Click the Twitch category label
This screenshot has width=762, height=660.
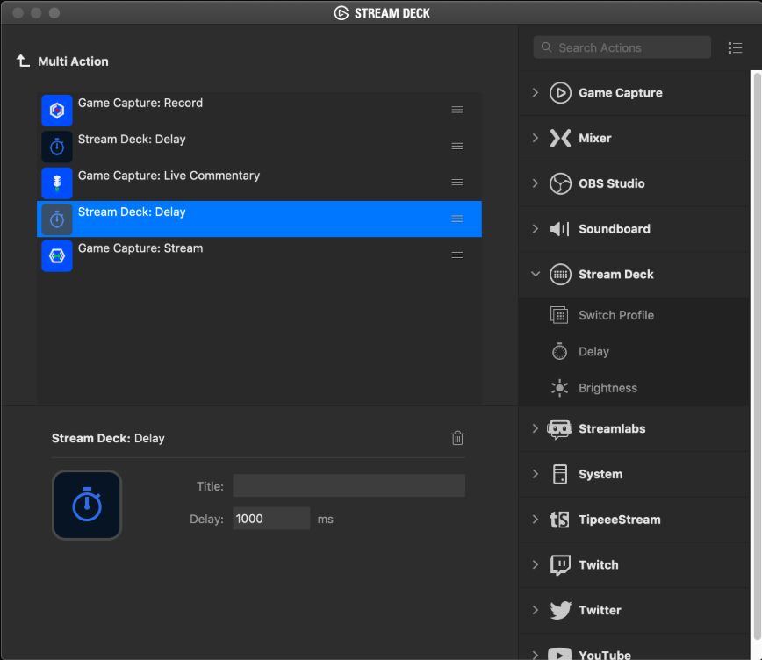coord(598,564)
